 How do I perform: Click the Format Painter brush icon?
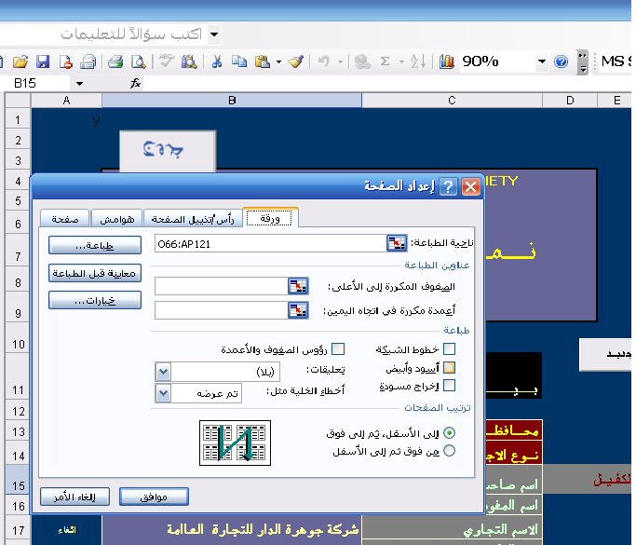tap(295, 62)
